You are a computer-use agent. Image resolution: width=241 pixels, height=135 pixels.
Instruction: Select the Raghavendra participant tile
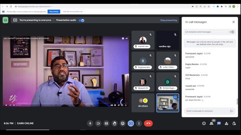tap(143, 61)
